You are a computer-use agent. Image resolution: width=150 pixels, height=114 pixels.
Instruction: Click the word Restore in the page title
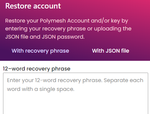coord(18,6)
